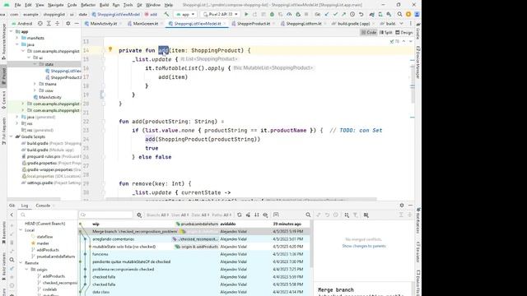Select the 'arreglando comentarios' commit
527x296 pixels.
(x=195, y=239)
